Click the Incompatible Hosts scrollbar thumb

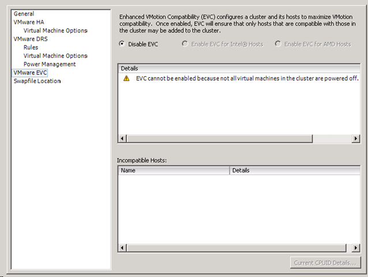coord(236,248)
